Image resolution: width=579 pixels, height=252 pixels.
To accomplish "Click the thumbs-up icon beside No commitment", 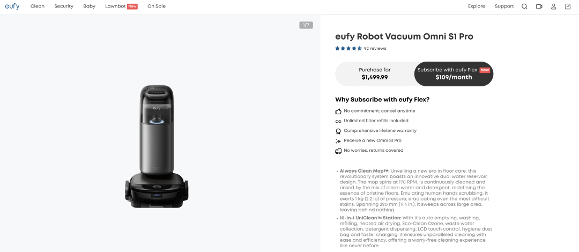I will (x=338, y=111).
